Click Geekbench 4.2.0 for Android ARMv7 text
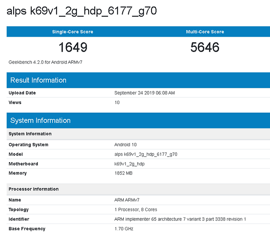This screenshot has height=234, width=270. pyautogui.click(x=45, y=62)
